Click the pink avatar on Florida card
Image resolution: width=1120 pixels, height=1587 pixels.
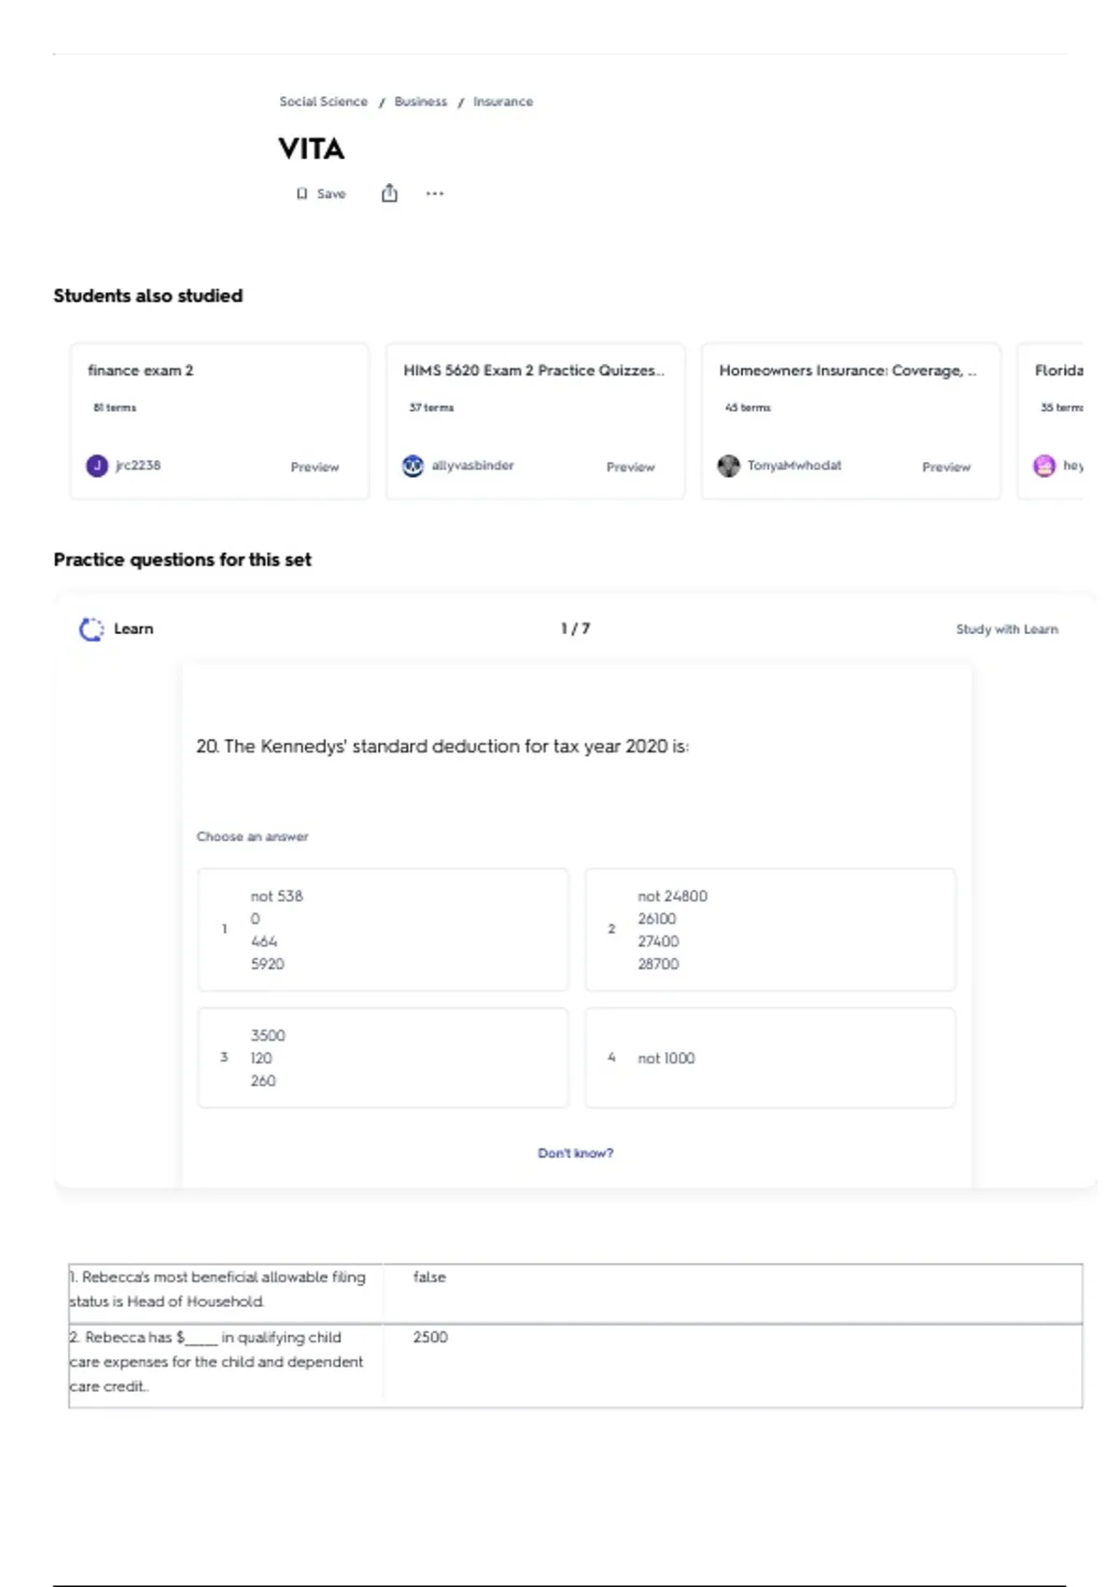point(1044,465)
